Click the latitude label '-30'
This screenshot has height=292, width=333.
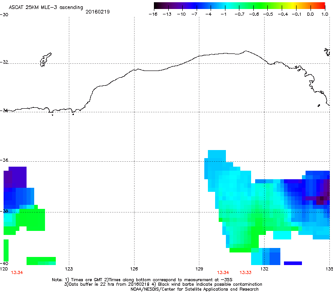4,15
